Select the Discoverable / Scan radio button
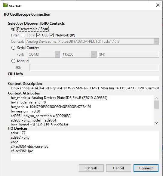This screenshot has height=176, width=163. coord(13,29)
